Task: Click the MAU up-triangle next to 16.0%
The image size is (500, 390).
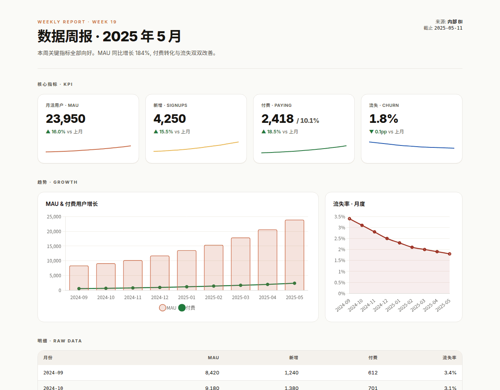Action: pyautogui.click(x=48, y=132)
